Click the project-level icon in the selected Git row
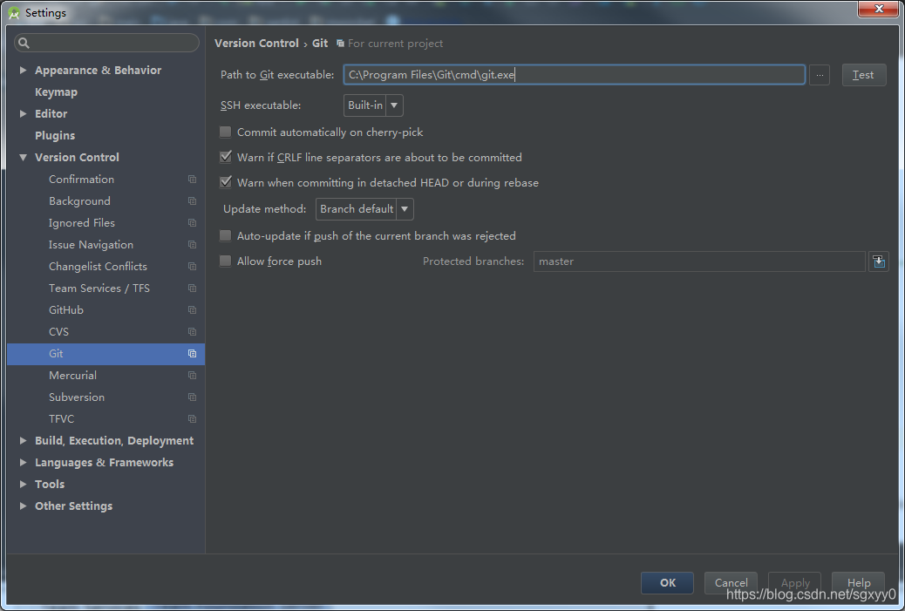The image size is (905, 611). click(x=192, y=354)
